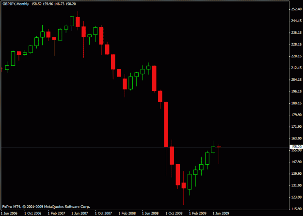Click the horizontal bid price line
Image resolution: width=303 pixels, height=216 pixels.
pos(145,147)
